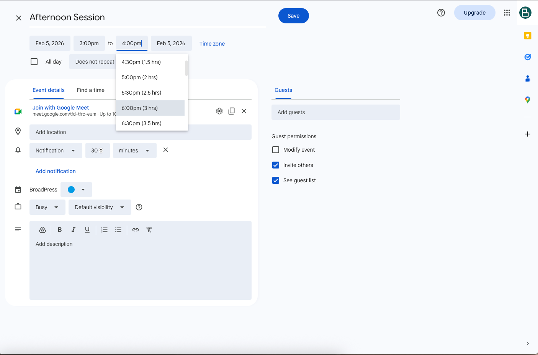Insert a numbered list in description
This screenshot has height=355, width=538.
coord(105,230)
